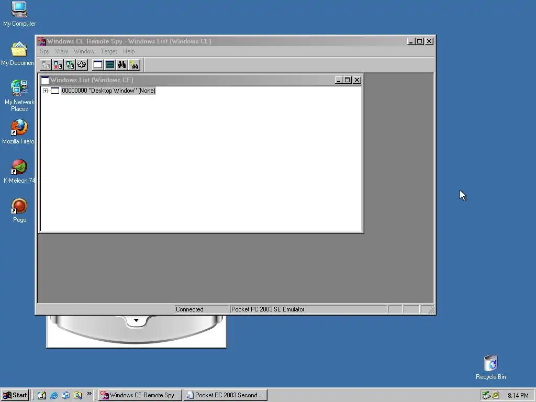Click the Remote Spy application title bar icon
Viewport: 536px width, 402px height.
point(42,41)
